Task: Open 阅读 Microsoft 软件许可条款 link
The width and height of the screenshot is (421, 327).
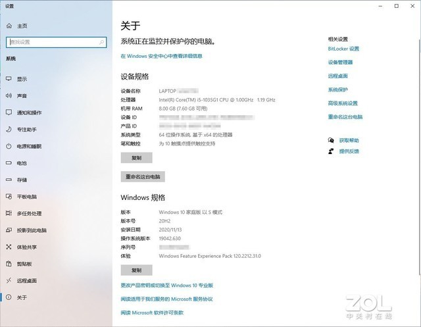Action: point(152,313)
